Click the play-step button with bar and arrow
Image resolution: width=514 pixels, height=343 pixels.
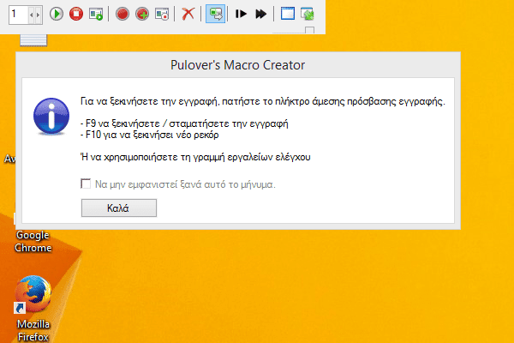[241, 14]
